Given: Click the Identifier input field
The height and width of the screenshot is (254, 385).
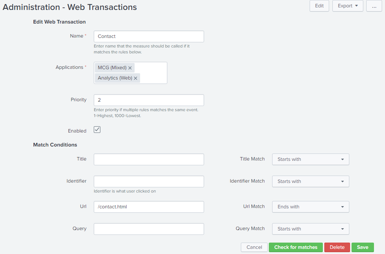Looking at the screenshot, I should tap(149, 181).
